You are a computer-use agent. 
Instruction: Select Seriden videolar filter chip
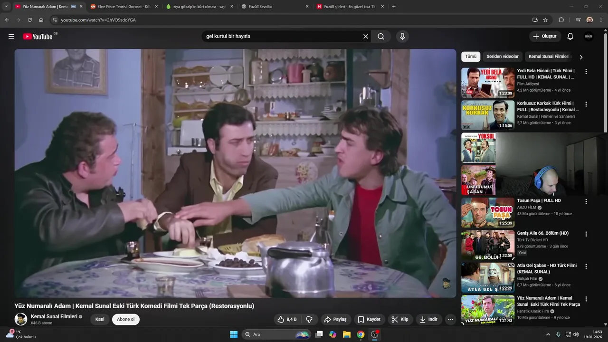(503, 57)
